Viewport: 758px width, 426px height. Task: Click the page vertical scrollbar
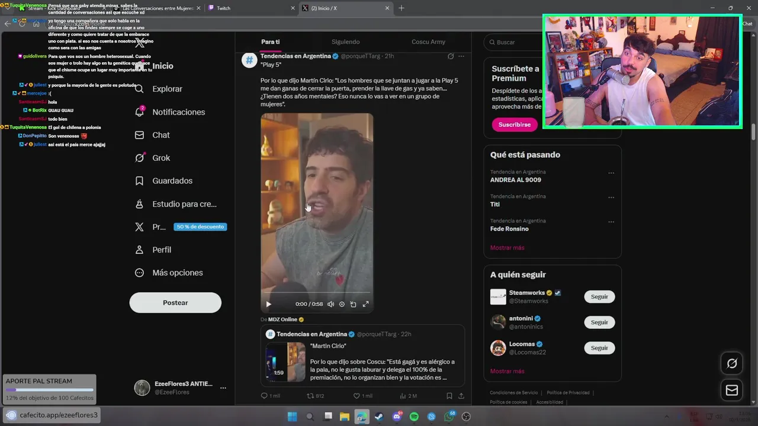754,131
